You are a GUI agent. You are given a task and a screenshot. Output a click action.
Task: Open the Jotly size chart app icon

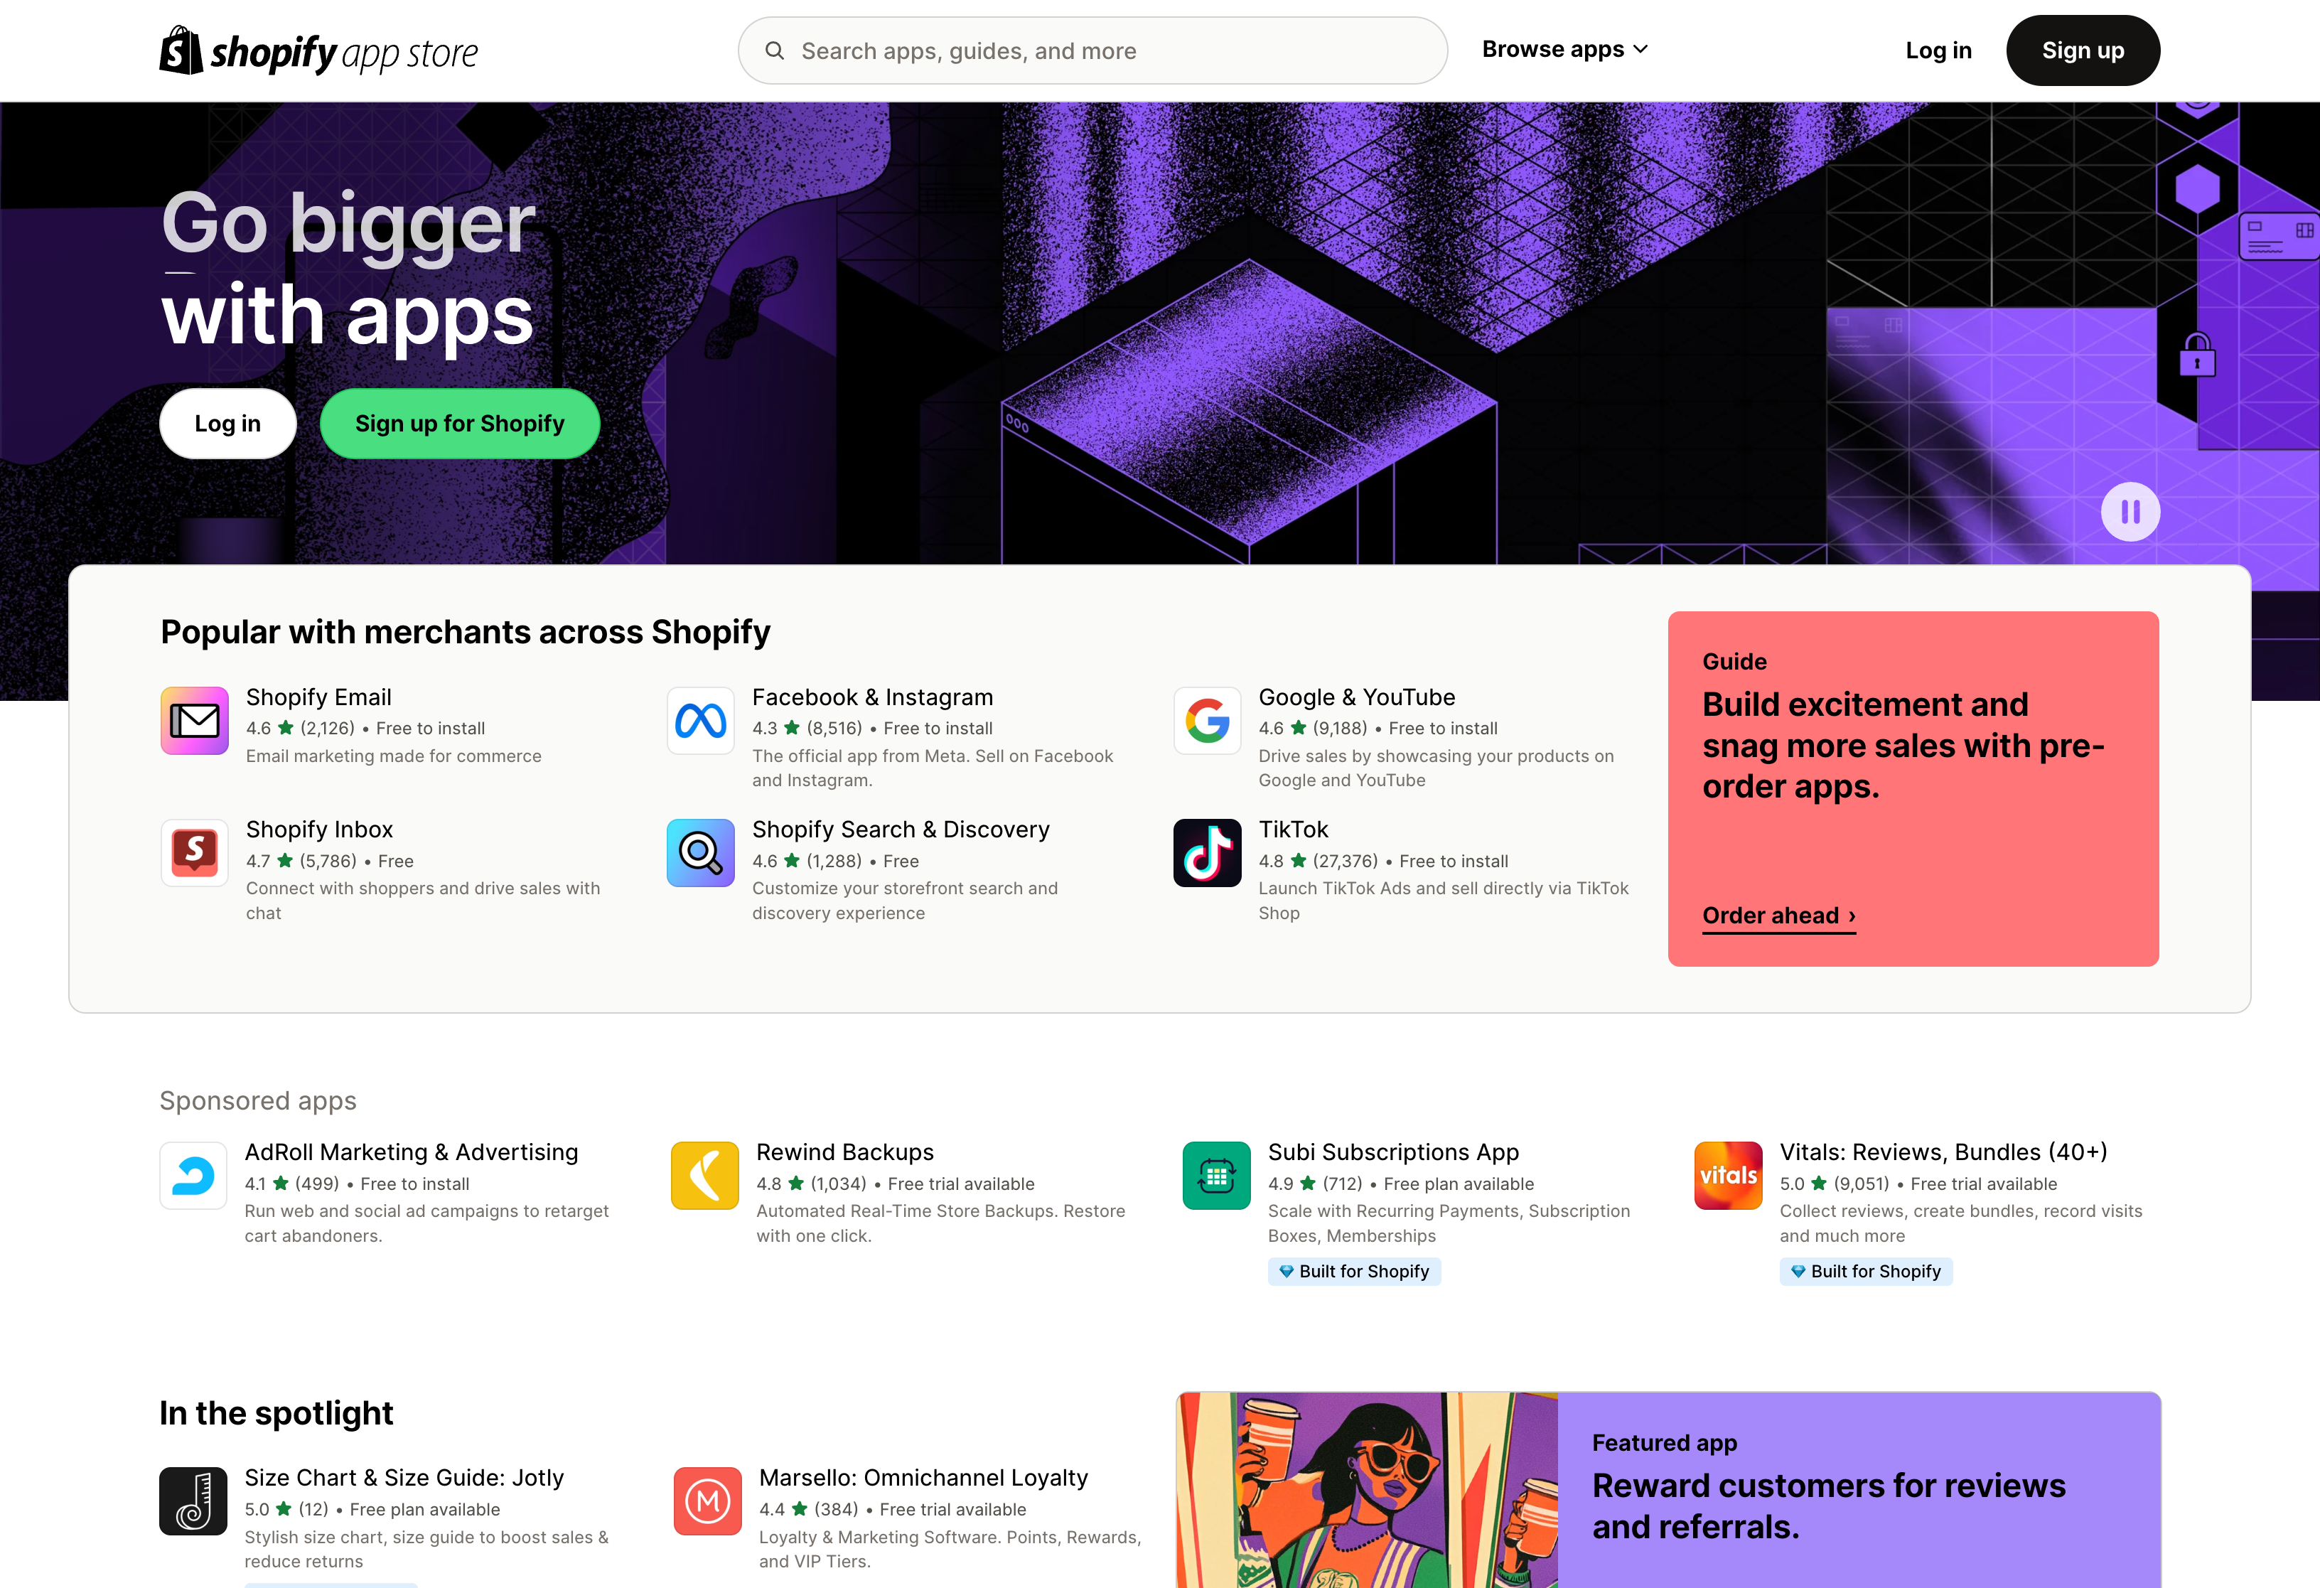point(193,1501)
